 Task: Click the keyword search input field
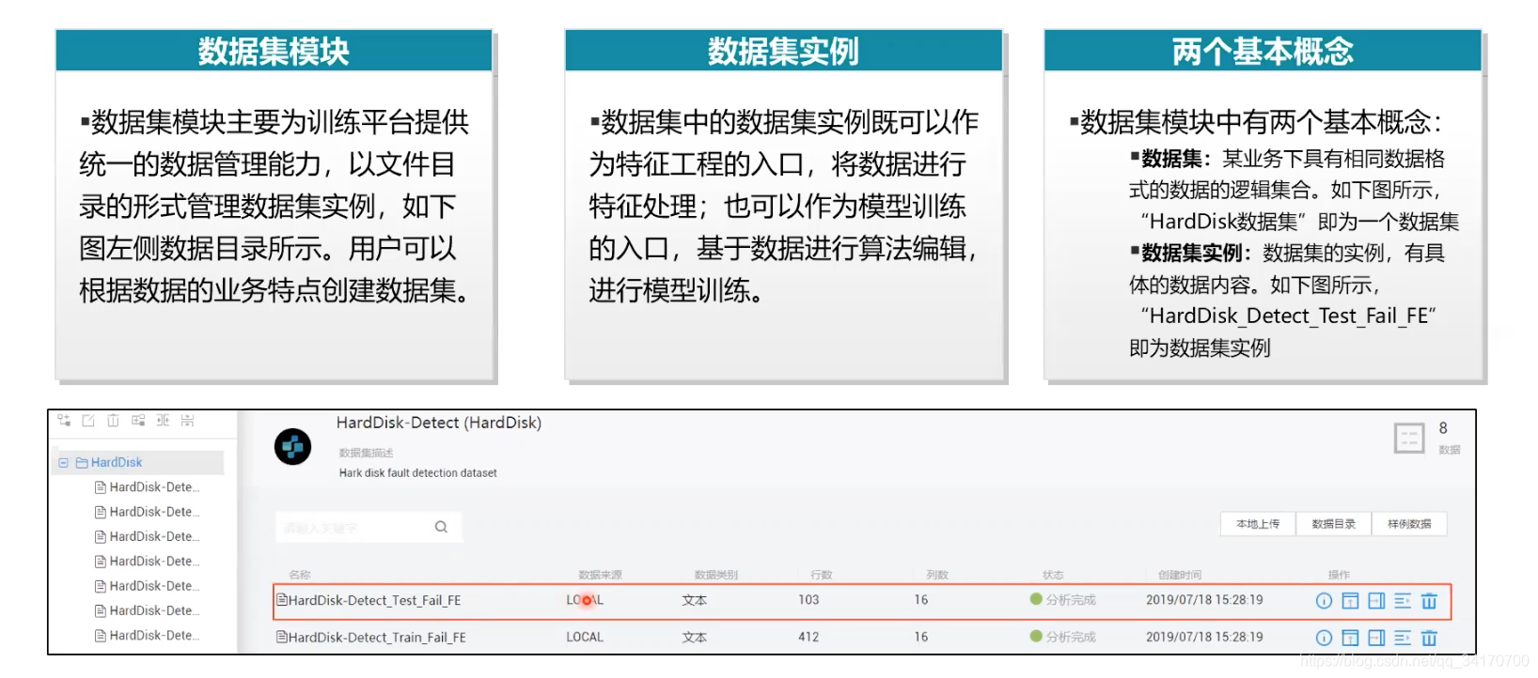pyautogui.click(x=369, y=527)
